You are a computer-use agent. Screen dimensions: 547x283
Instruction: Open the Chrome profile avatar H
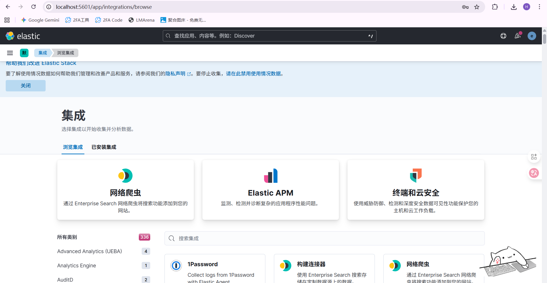pos(526,7)
